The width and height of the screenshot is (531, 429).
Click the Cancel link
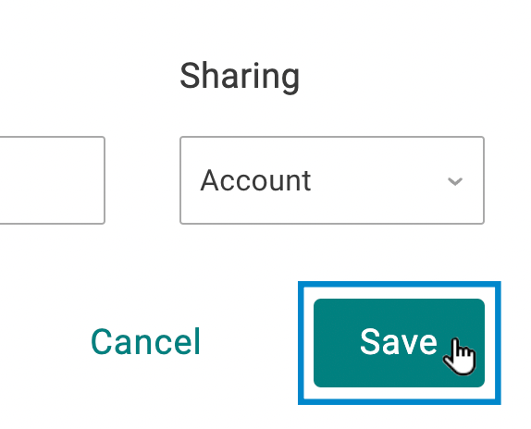point(145,342)
